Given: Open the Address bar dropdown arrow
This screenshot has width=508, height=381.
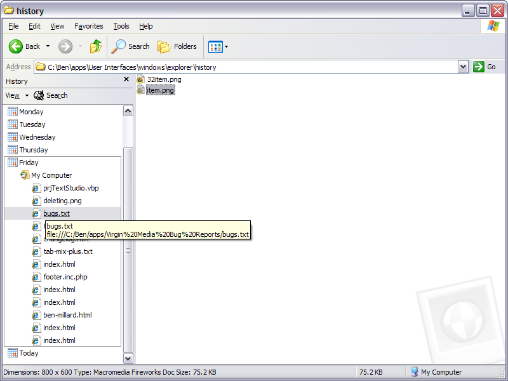Looking at the screenshot, I should tap(464, 67).
